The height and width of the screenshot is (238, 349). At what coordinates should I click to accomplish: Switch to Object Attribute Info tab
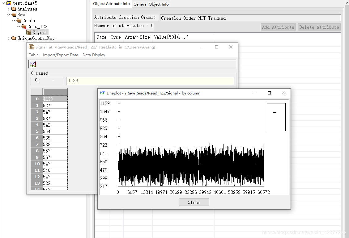coord(111,4)
